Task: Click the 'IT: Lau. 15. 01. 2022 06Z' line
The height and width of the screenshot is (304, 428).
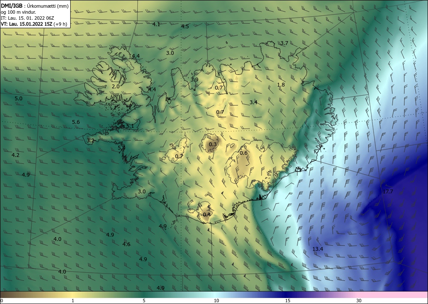Action: 27,18
